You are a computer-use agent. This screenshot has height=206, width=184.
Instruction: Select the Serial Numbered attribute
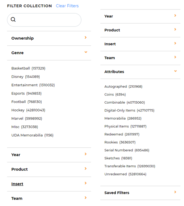coord(127,150)
